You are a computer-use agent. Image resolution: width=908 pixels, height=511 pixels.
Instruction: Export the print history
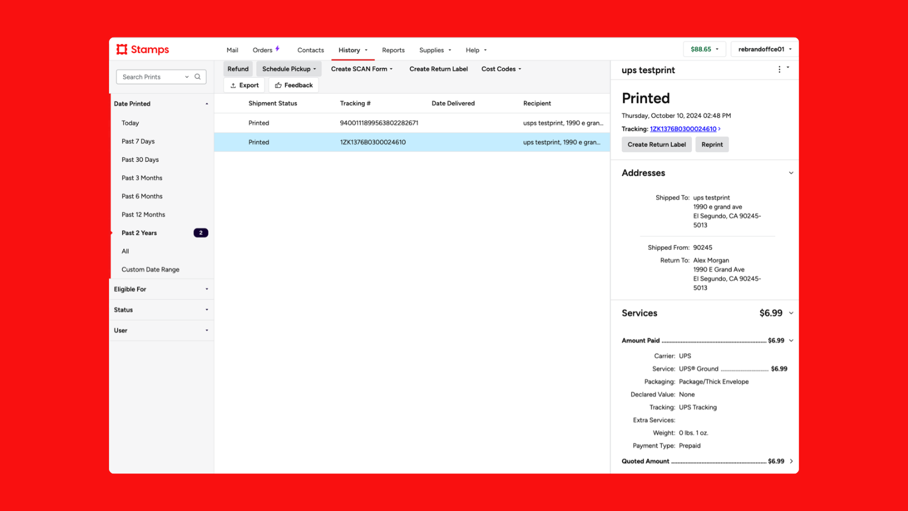245,85
